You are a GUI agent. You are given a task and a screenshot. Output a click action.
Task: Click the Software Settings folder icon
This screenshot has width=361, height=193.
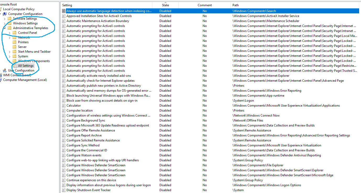pyautogui.click(x=9, y=19)
